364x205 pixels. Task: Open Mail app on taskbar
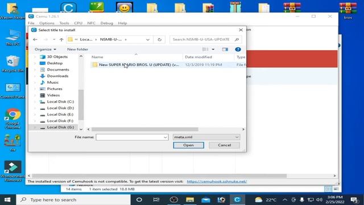tap(206, 200)
